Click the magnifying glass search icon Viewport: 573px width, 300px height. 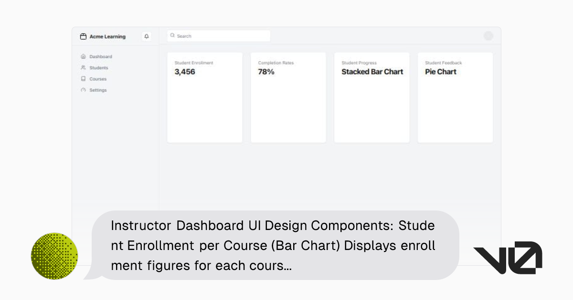coord(172,35)
